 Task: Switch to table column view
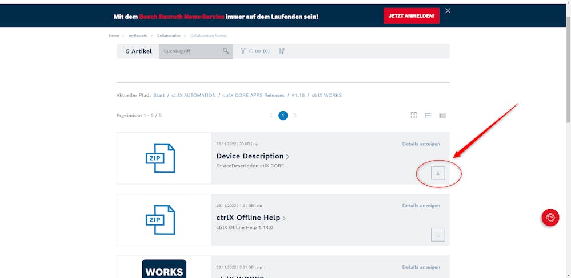pos(442,116)
